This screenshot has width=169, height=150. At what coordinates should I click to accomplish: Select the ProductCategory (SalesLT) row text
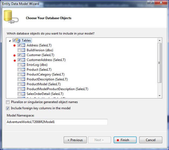pyautogui.click(x=46, y=74)
